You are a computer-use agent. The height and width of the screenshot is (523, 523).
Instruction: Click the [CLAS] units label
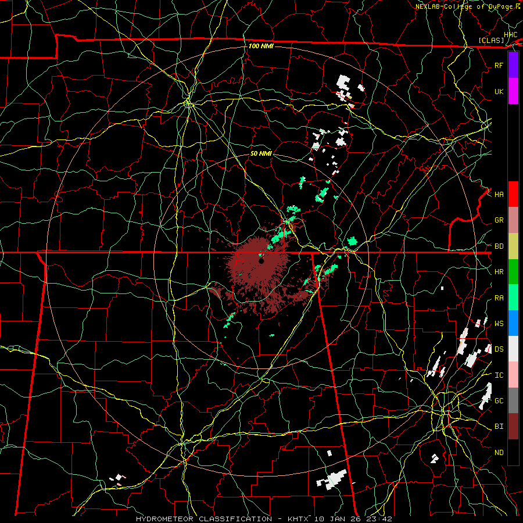(491, 40)
